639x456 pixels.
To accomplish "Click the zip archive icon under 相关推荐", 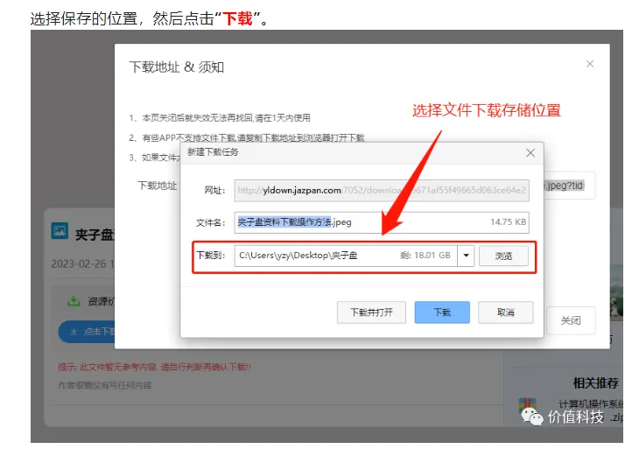I will pyautogui.click(x=527, y=405).
